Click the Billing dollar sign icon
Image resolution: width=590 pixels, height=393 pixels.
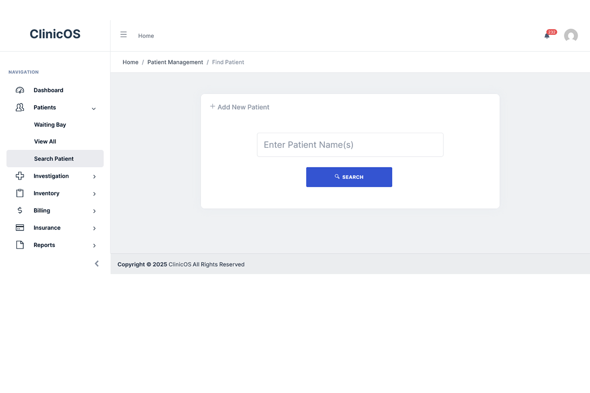coord(20,210)
